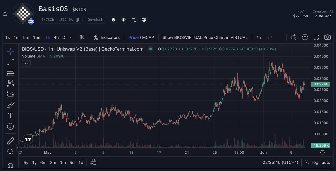The height and width of the screenshot is (171, 336).
Task: Open the emoji icons tool
Action: [10, 127]
